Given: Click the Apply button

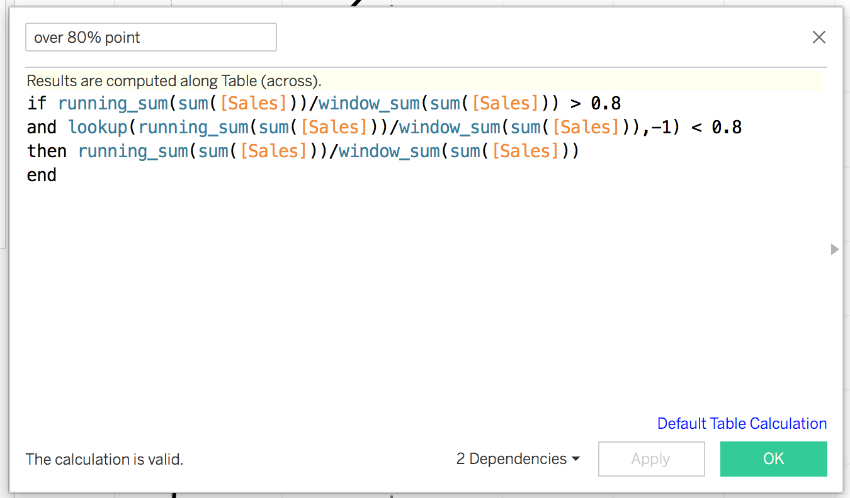Looking at the screenshot, I should click(651, 459).
